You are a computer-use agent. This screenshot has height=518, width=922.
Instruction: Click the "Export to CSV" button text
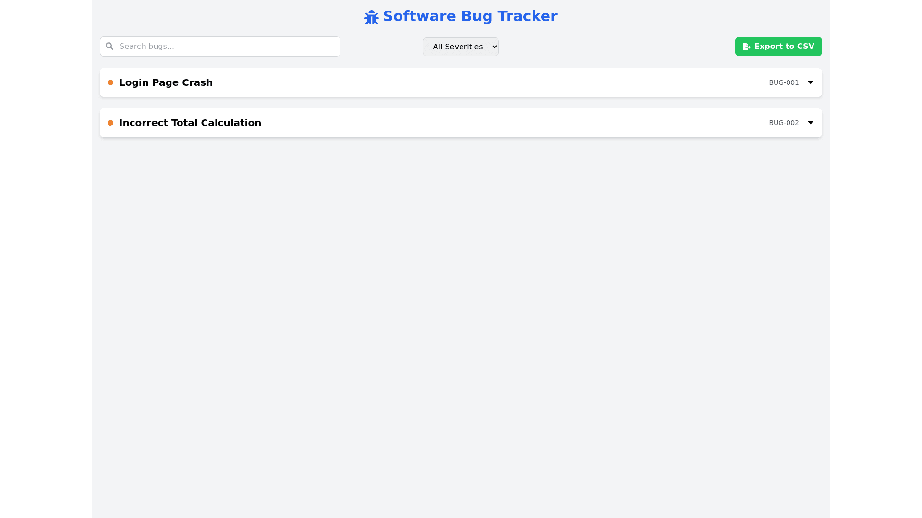click(784, 47)
